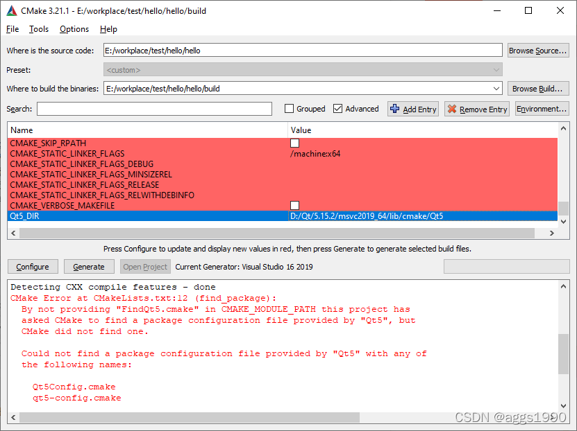Open the File menu
577x431 pixels.
pyautogui.click(x=12, y=29)
